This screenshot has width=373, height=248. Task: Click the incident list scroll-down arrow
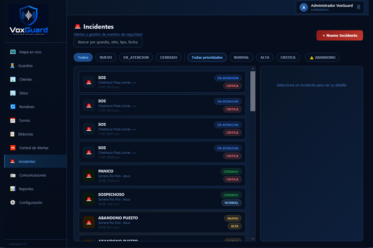click(x=253, y=239)
